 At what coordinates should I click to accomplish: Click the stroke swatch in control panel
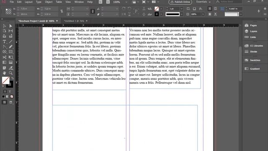[x=157, y=14]
